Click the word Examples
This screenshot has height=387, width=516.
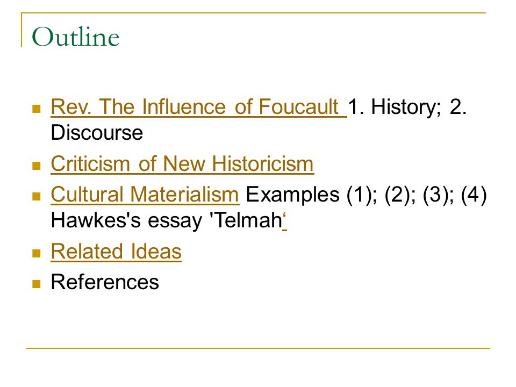pyautogui.click(x=292, y=194)
